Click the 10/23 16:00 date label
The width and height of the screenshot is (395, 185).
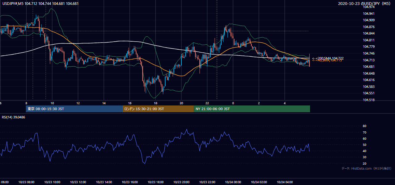coord(130,182)
